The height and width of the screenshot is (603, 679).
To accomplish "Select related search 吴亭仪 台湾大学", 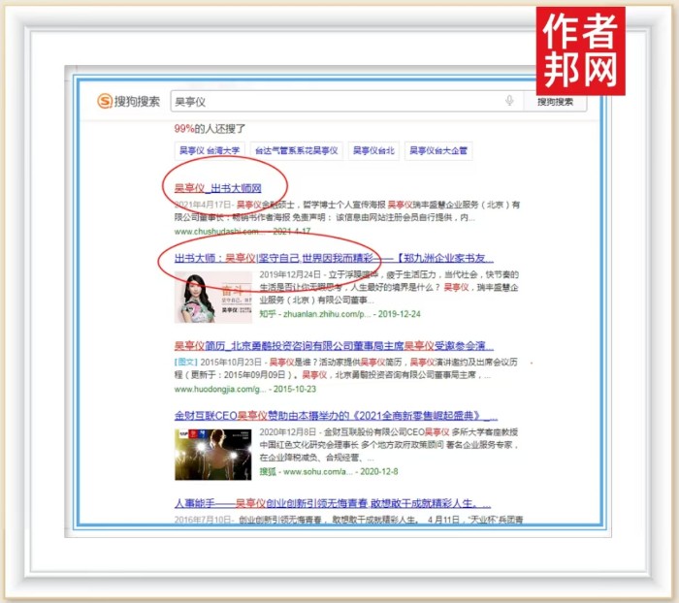I will coord(208,150).
